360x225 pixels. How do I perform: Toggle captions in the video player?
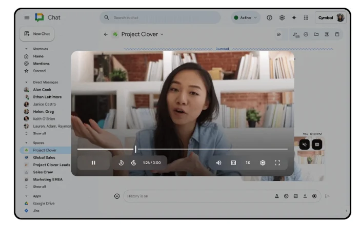pyautogui.click(x=233, y=163)
